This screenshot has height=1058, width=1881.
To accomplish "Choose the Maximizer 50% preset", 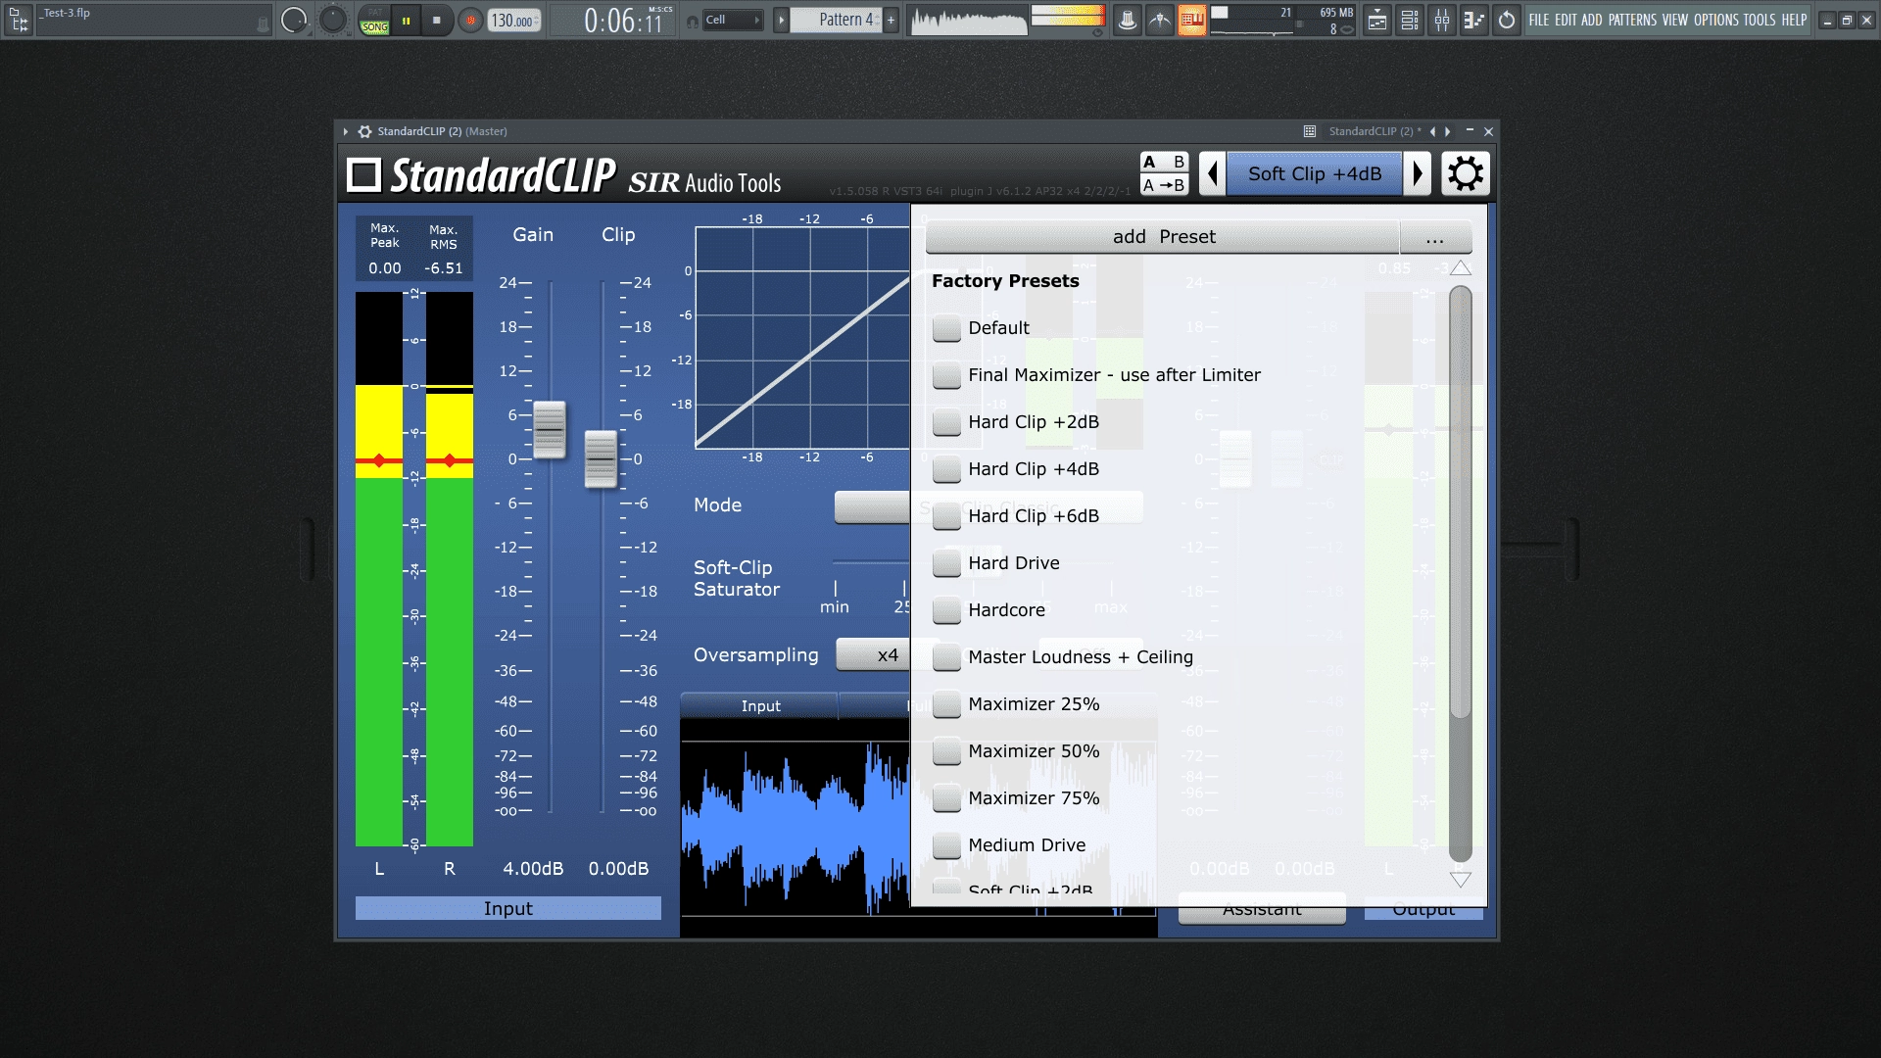I will (x=1016, y=751).
